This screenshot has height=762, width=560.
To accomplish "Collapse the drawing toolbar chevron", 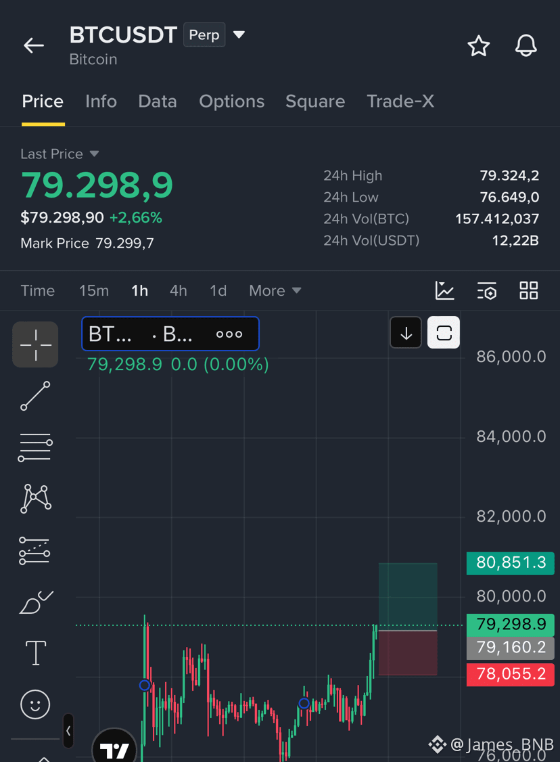I will click(68, 730).
